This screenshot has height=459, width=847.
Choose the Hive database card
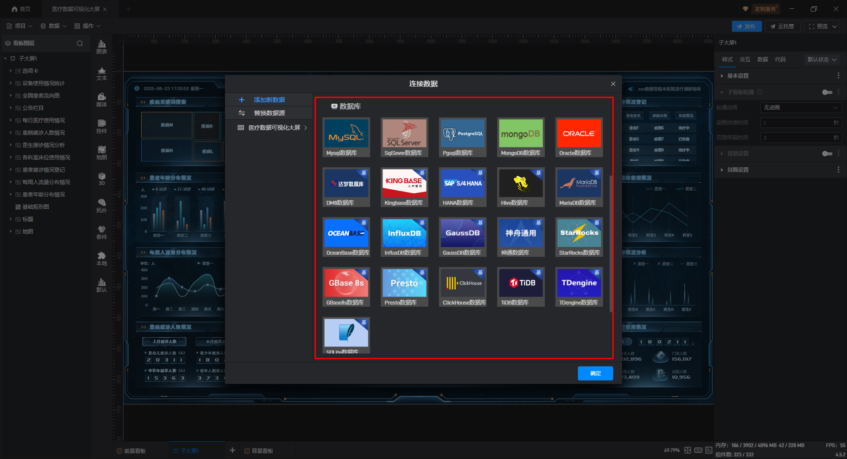[x=521, y=187]
